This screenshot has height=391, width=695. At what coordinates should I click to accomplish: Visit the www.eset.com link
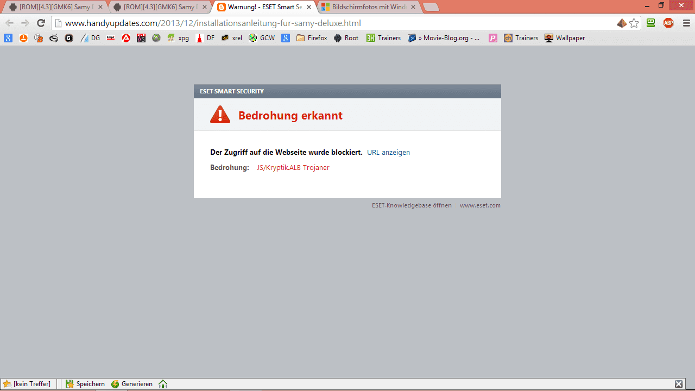[480, 205]
